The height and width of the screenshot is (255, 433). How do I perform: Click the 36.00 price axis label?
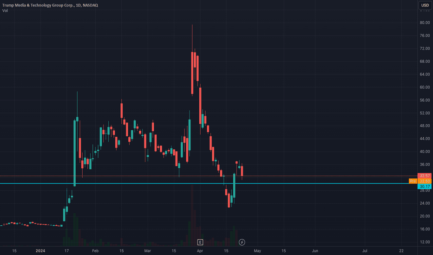pos(425,165)
